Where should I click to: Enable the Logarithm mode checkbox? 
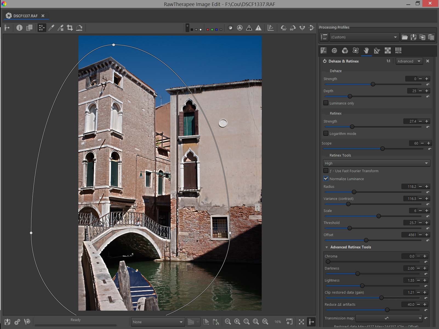point(326,134)
